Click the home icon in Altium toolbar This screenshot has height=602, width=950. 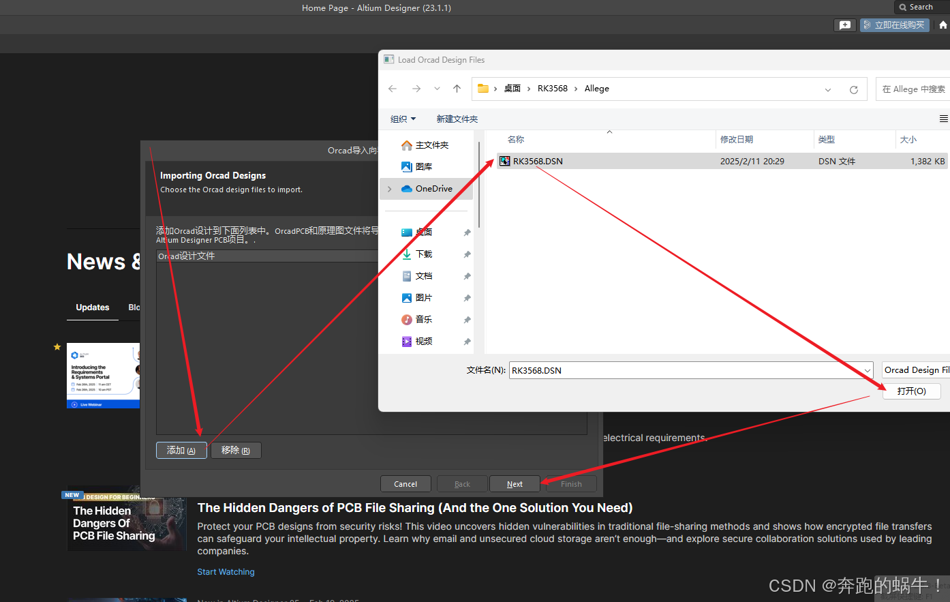943,25
